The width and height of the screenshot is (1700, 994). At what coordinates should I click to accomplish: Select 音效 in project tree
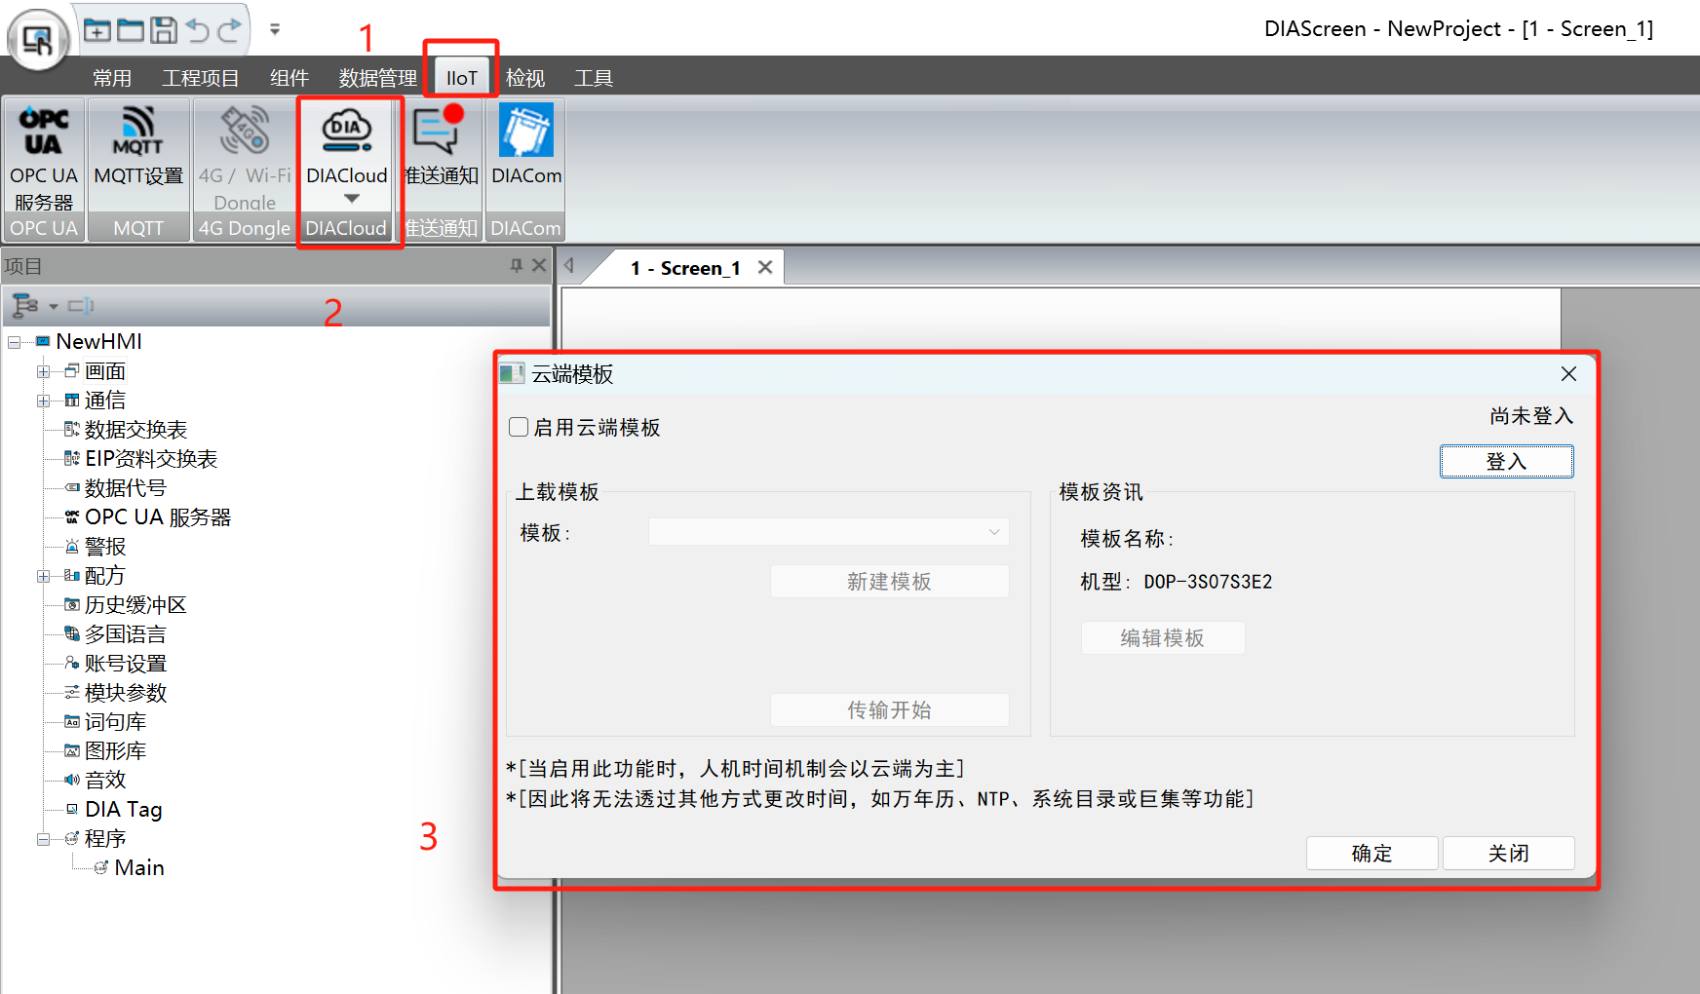(x=105, y=780)
